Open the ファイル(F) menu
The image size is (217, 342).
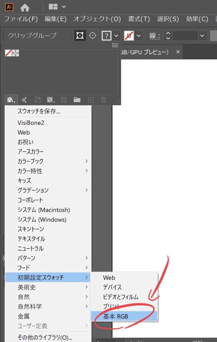[x=21, y=19]
